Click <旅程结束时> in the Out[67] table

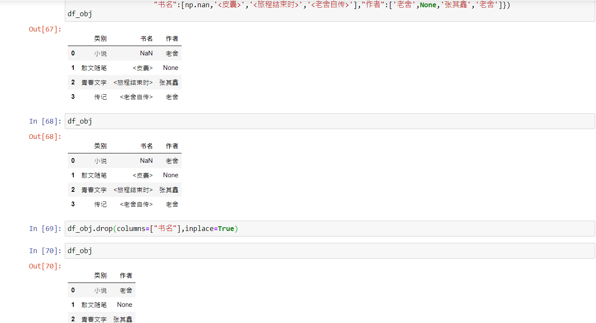[133, 82]
